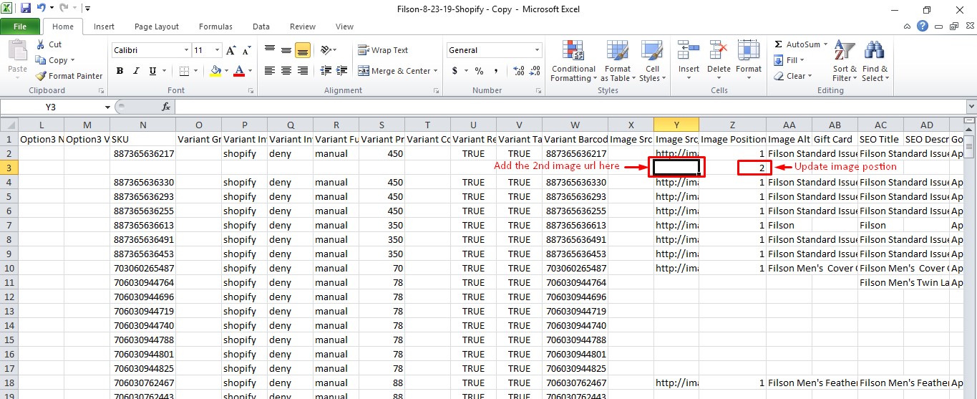Apply Font Color letter A
Image resolution: width=977 pixels, height=399 pixels.
tap(238, 71)
